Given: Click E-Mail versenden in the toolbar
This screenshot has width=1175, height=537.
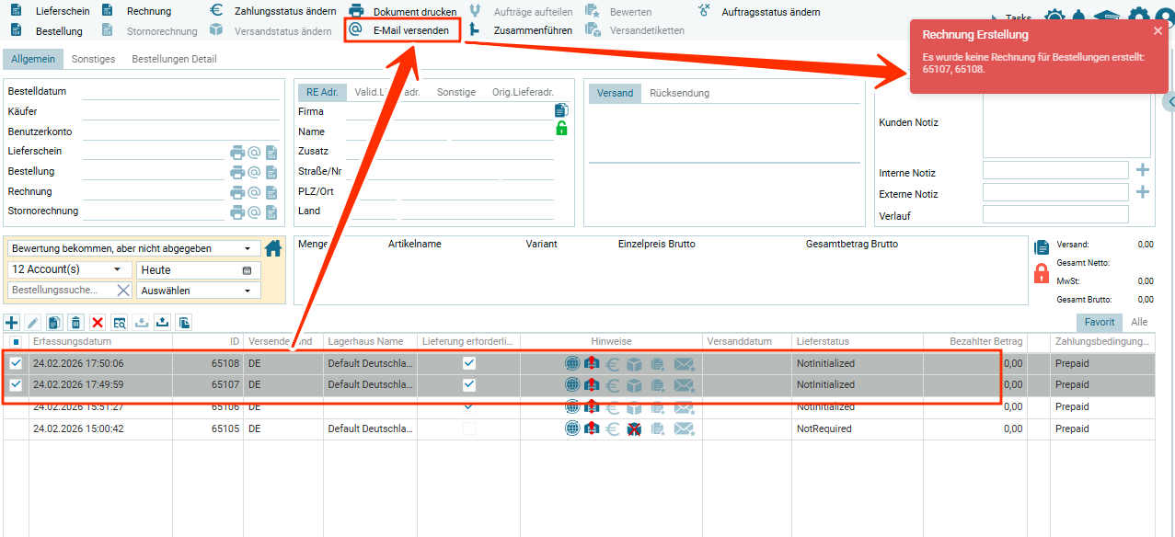Looking at the screenshot, I should pyautogui.click(x=409, y=30).
